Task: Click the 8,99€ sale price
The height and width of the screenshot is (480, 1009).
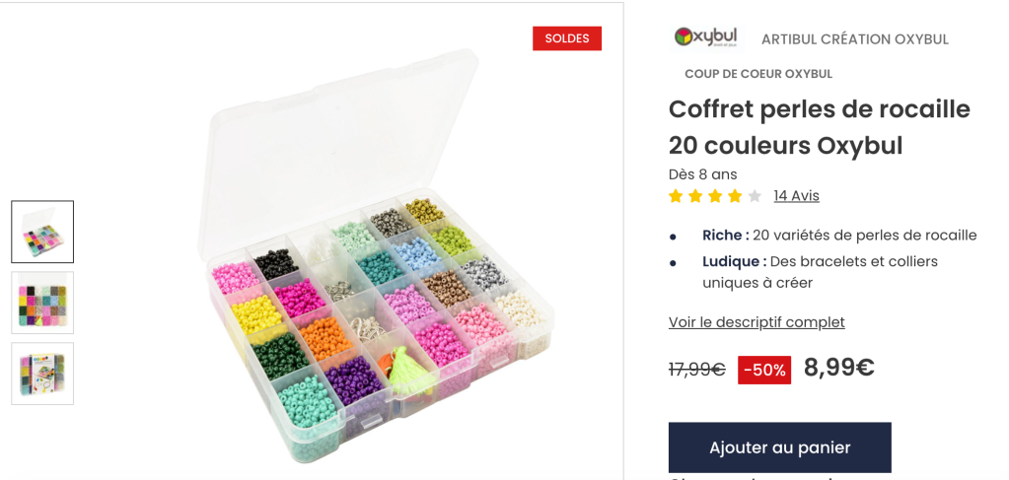Action: pyautogui.click(x=839, y=368)
